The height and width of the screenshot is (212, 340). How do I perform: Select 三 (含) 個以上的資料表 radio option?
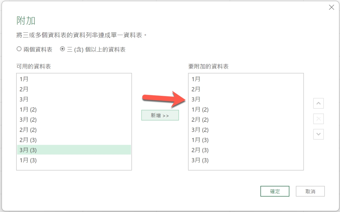click(63, 49)
